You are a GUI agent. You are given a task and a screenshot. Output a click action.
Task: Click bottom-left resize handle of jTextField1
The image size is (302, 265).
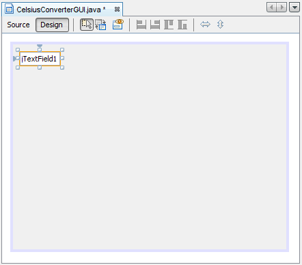18,68
